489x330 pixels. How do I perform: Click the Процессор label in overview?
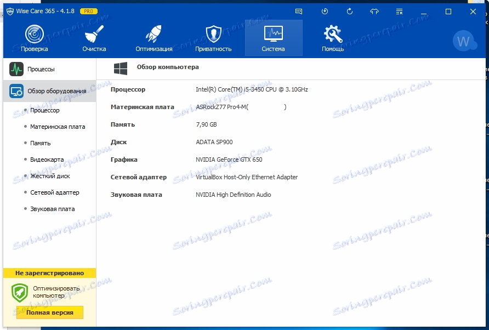[x=128, y=89]
